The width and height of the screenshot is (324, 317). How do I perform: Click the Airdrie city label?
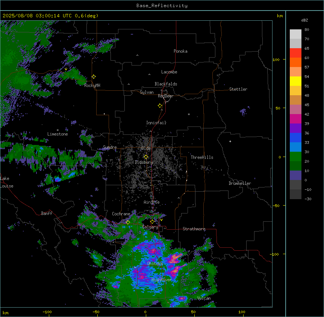pyautogui.click(x=152, y=202)
